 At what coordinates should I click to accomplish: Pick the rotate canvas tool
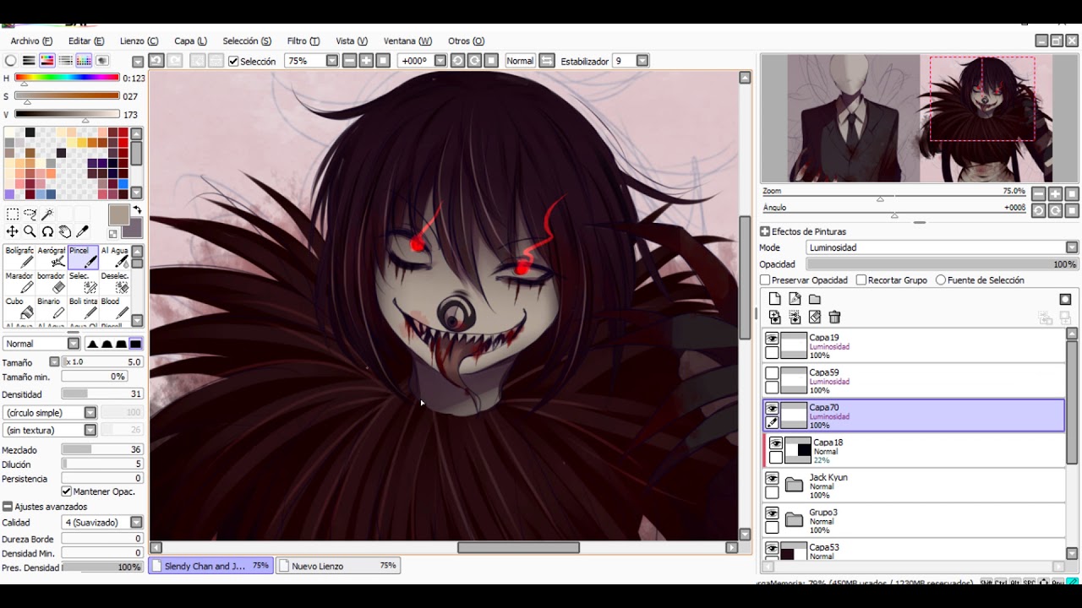point(47,231)
